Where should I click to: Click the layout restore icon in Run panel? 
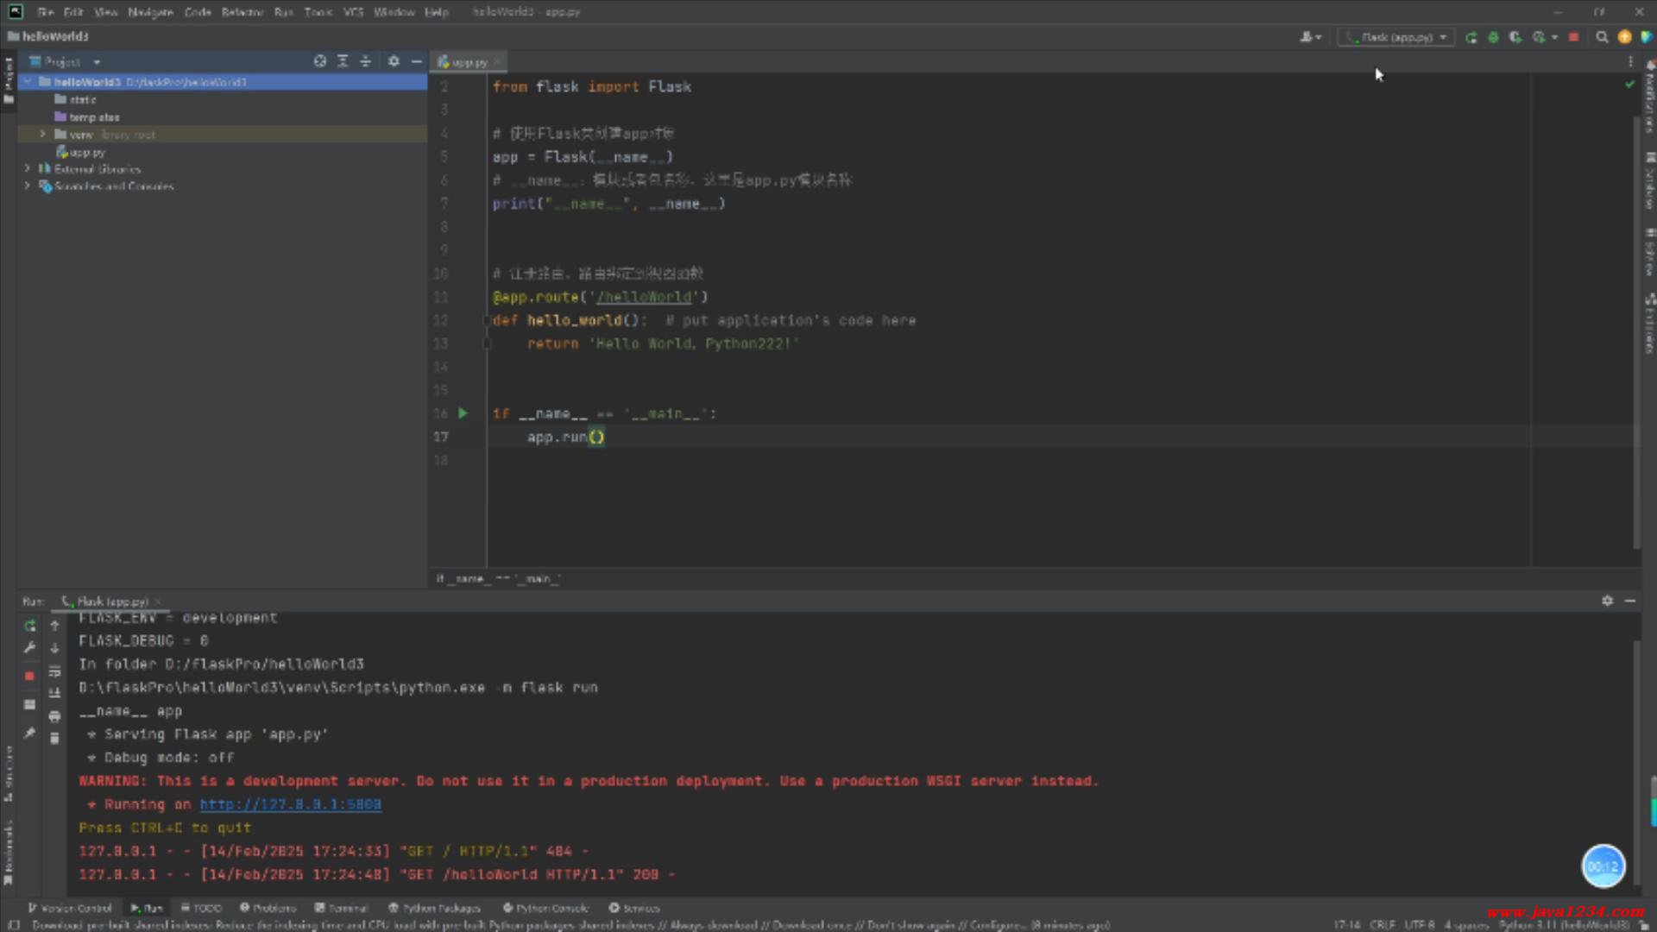pos(30,705)
